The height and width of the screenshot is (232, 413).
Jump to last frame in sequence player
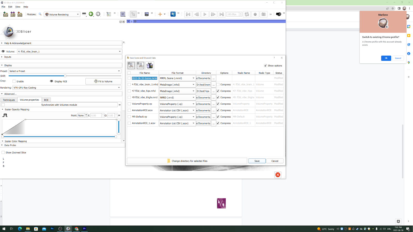point(221,14)
